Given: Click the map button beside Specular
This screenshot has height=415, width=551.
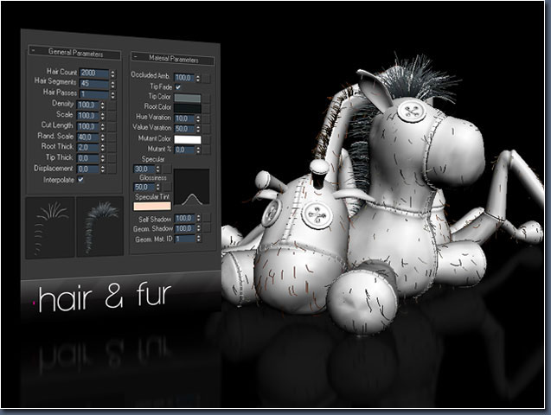Looking at the screenshot, I should coord(167,169).
